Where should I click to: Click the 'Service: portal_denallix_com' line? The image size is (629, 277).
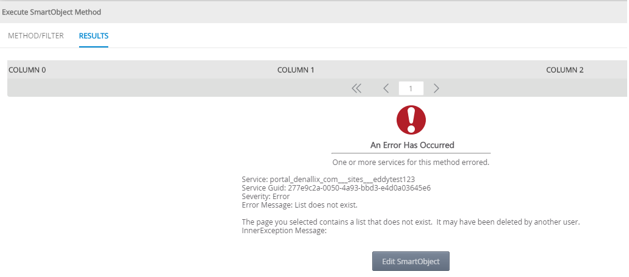click(x=328, y=180)
